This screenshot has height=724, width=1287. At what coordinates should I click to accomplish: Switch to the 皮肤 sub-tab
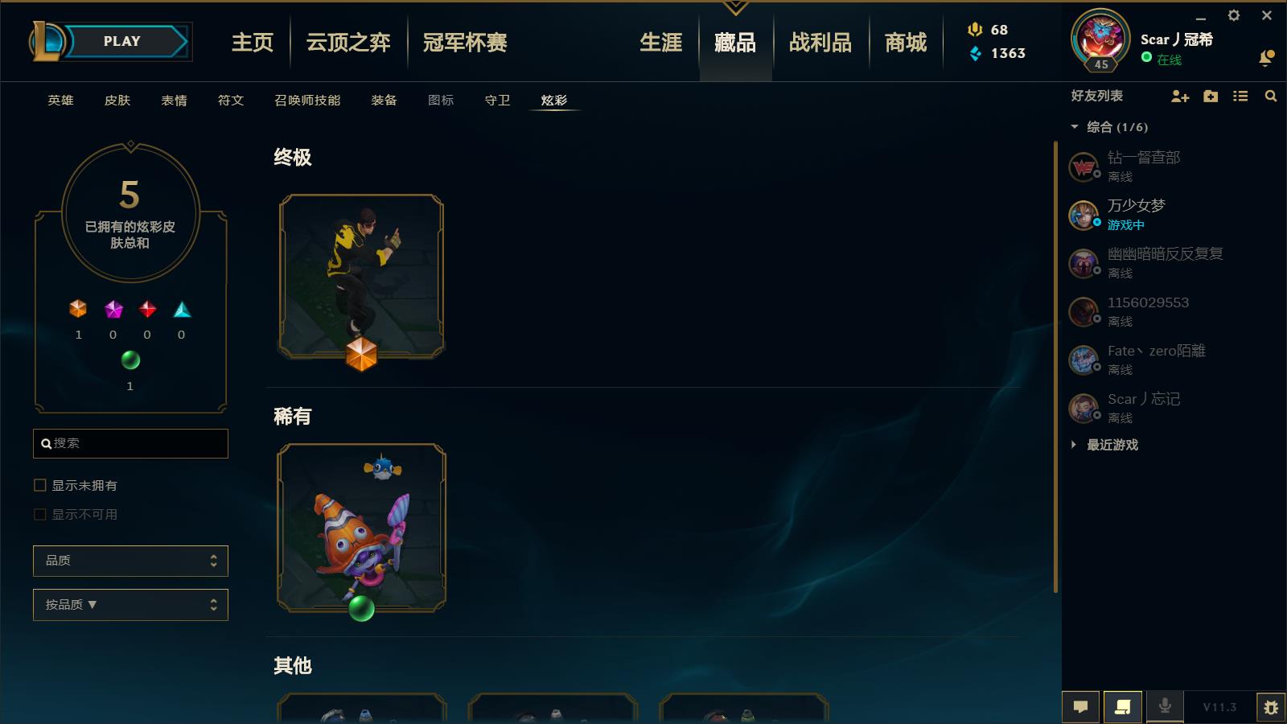pyautogui.click(x=117, y=101)
